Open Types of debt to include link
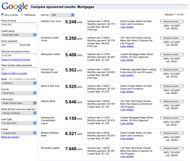This screenshot has width=190, height=161. tap(14, 73)
